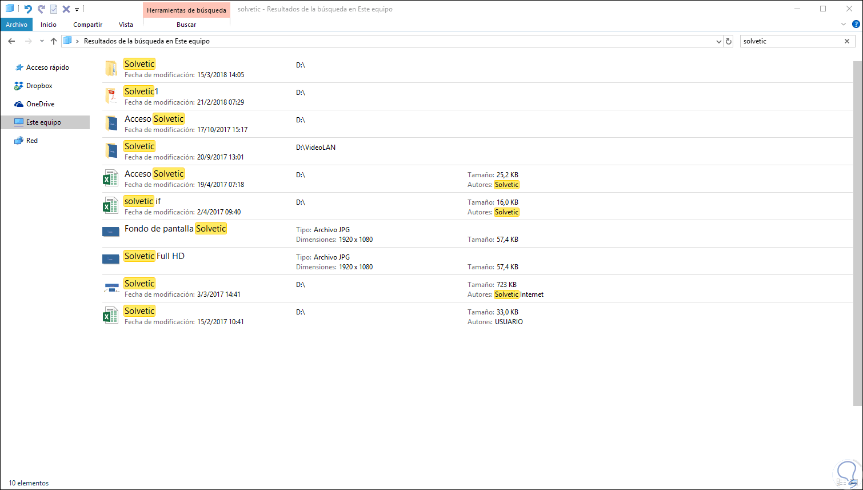Click the size text 25,2 KB
This screenshot has height=490, width=863.
coord(508,175)
